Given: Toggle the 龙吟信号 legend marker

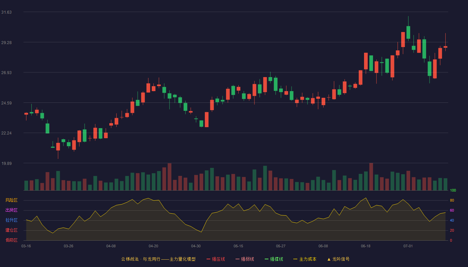Looking at the screenshot, I should coord(338,259).
